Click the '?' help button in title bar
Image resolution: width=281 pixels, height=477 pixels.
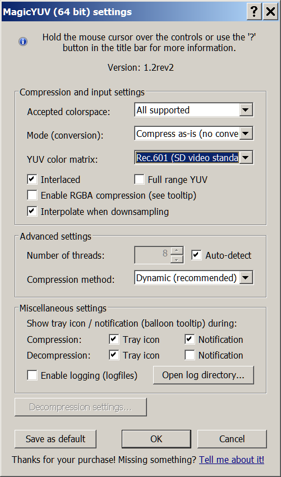[254, 12]
